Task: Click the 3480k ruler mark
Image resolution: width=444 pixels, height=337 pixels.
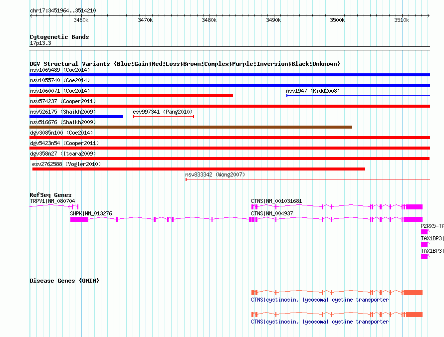Action: click(x=209, y=20)
